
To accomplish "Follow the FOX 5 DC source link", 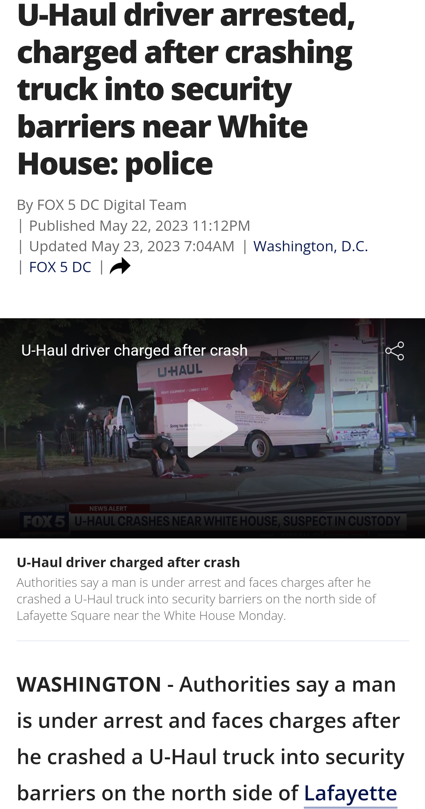I will pyautogui.click(x=60, y=267).
